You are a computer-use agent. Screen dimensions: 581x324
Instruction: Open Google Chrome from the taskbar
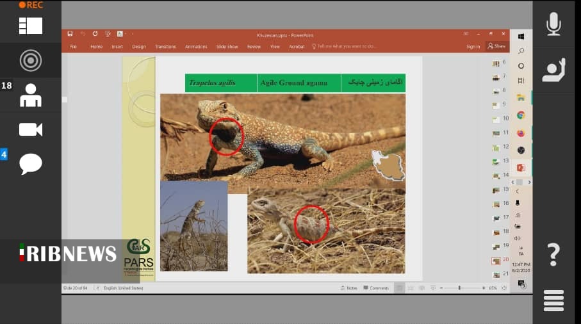[521, 115]
